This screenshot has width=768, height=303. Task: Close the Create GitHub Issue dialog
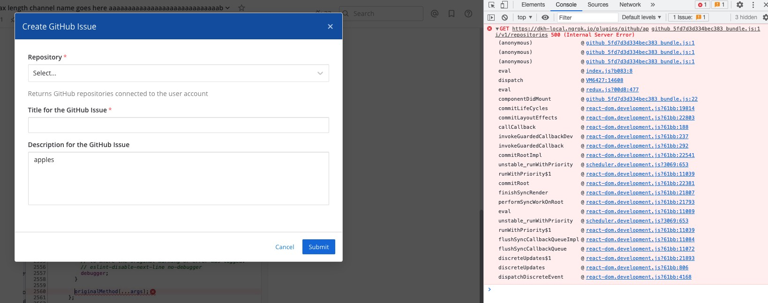[x=330, y=27]
